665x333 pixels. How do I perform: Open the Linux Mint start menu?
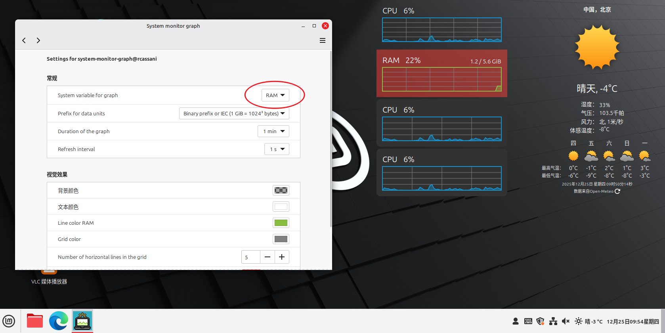click(9, 321)
